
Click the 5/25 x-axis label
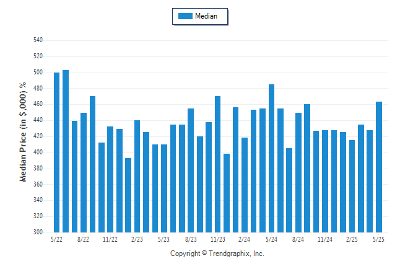point(378,239)
